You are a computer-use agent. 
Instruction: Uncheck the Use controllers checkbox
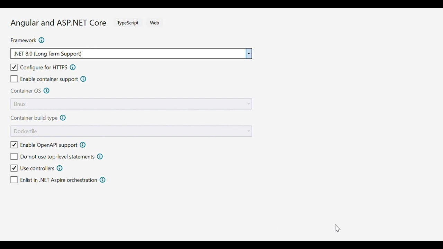point(14,168)
